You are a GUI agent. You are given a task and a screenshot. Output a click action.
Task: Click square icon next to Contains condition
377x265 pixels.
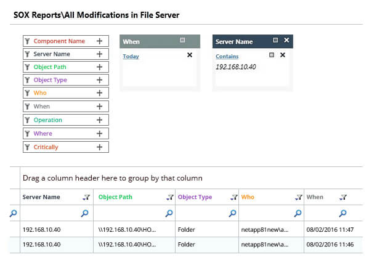point(272,55)
